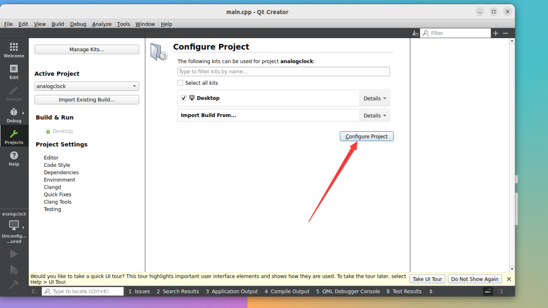
Task: Click the right panel scrollbar up arrow
Action: point(512,41)
